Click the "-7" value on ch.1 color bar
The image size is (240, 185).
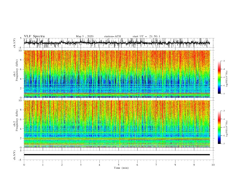tap(224, 94)
